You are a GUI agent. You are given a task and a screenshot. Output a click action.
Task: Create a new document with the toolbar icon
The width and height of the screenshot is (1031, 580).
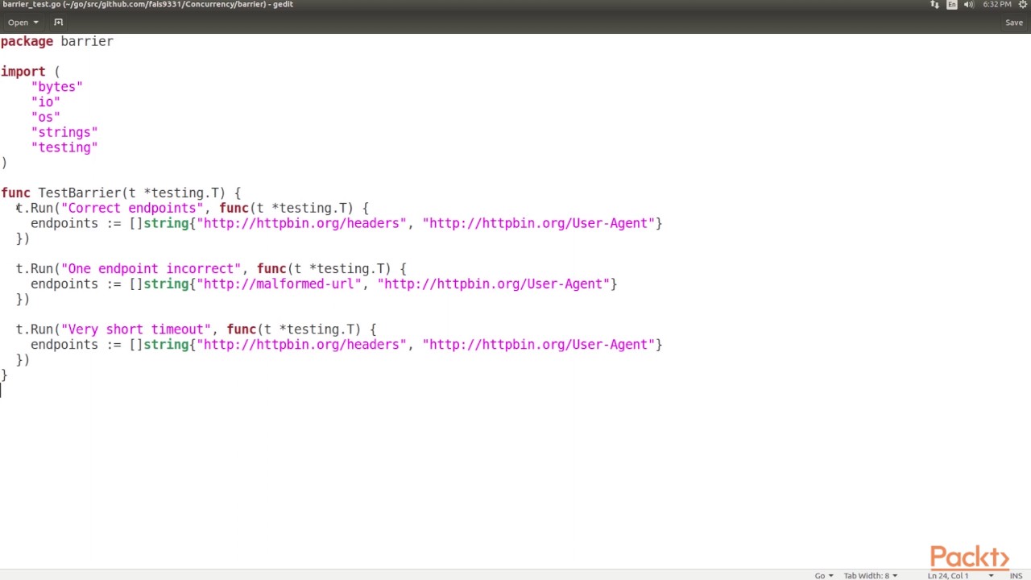tap(58, 23)
